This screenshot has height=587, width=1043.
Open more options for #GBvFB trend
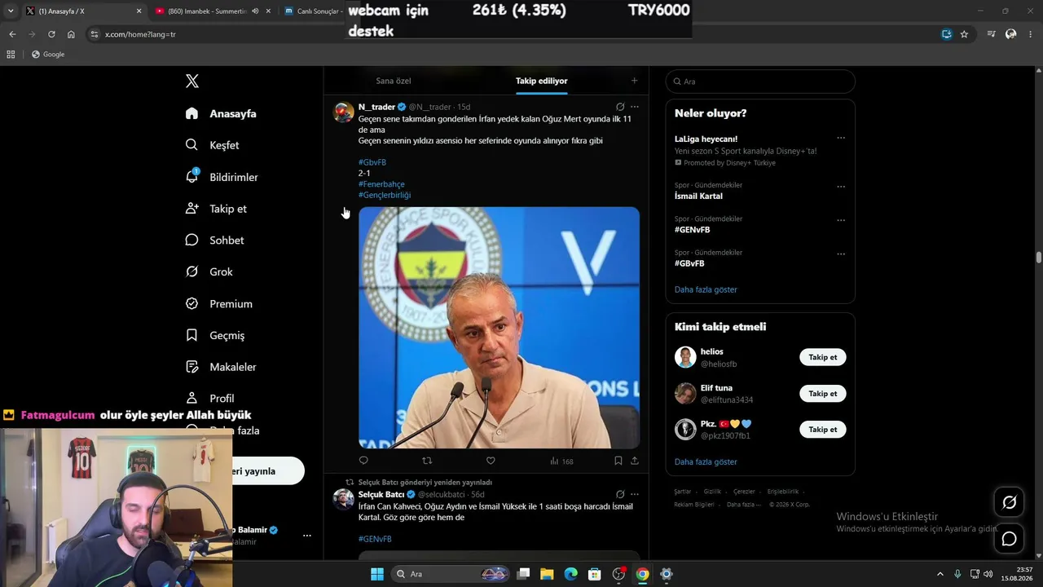point(841,254)
